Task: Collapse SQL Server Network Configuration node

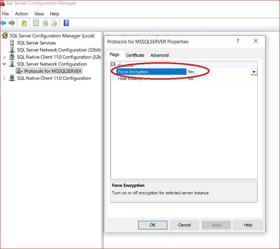Action: tap(4, 64)
